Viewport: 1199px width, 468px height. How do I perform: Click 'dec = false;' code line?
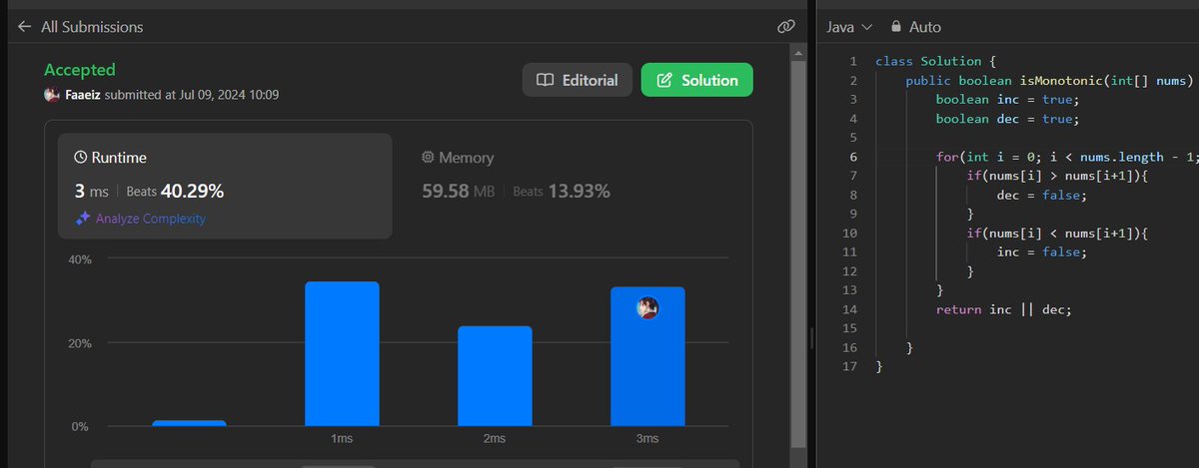tap(1041, 195)
